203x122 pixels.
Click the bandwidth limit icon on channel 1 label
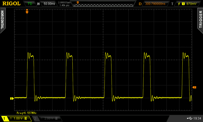point(26,119)
